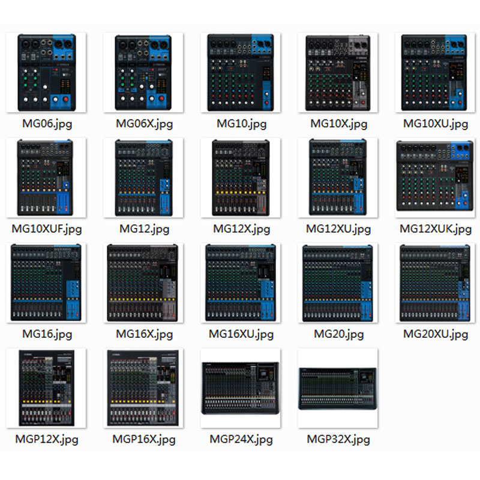
Task: Click the MG10XU.jpg thumbnail
Action: (435, 73)
